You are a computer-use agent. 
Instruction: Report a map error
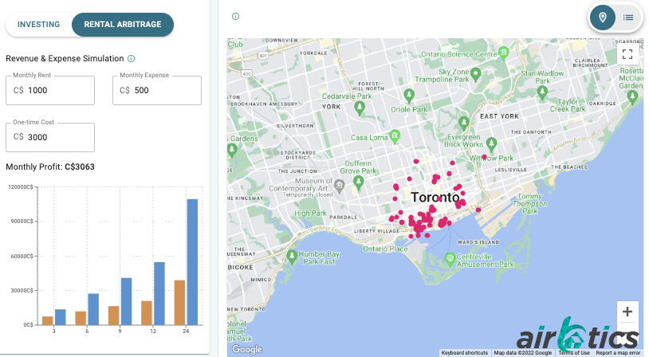click(x=618, y=353)
